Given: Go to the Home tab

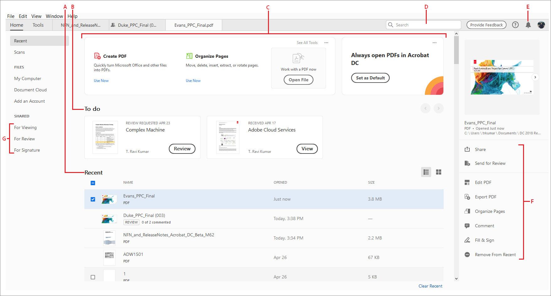Looking at the screenshot, I should tap(17, 25).
